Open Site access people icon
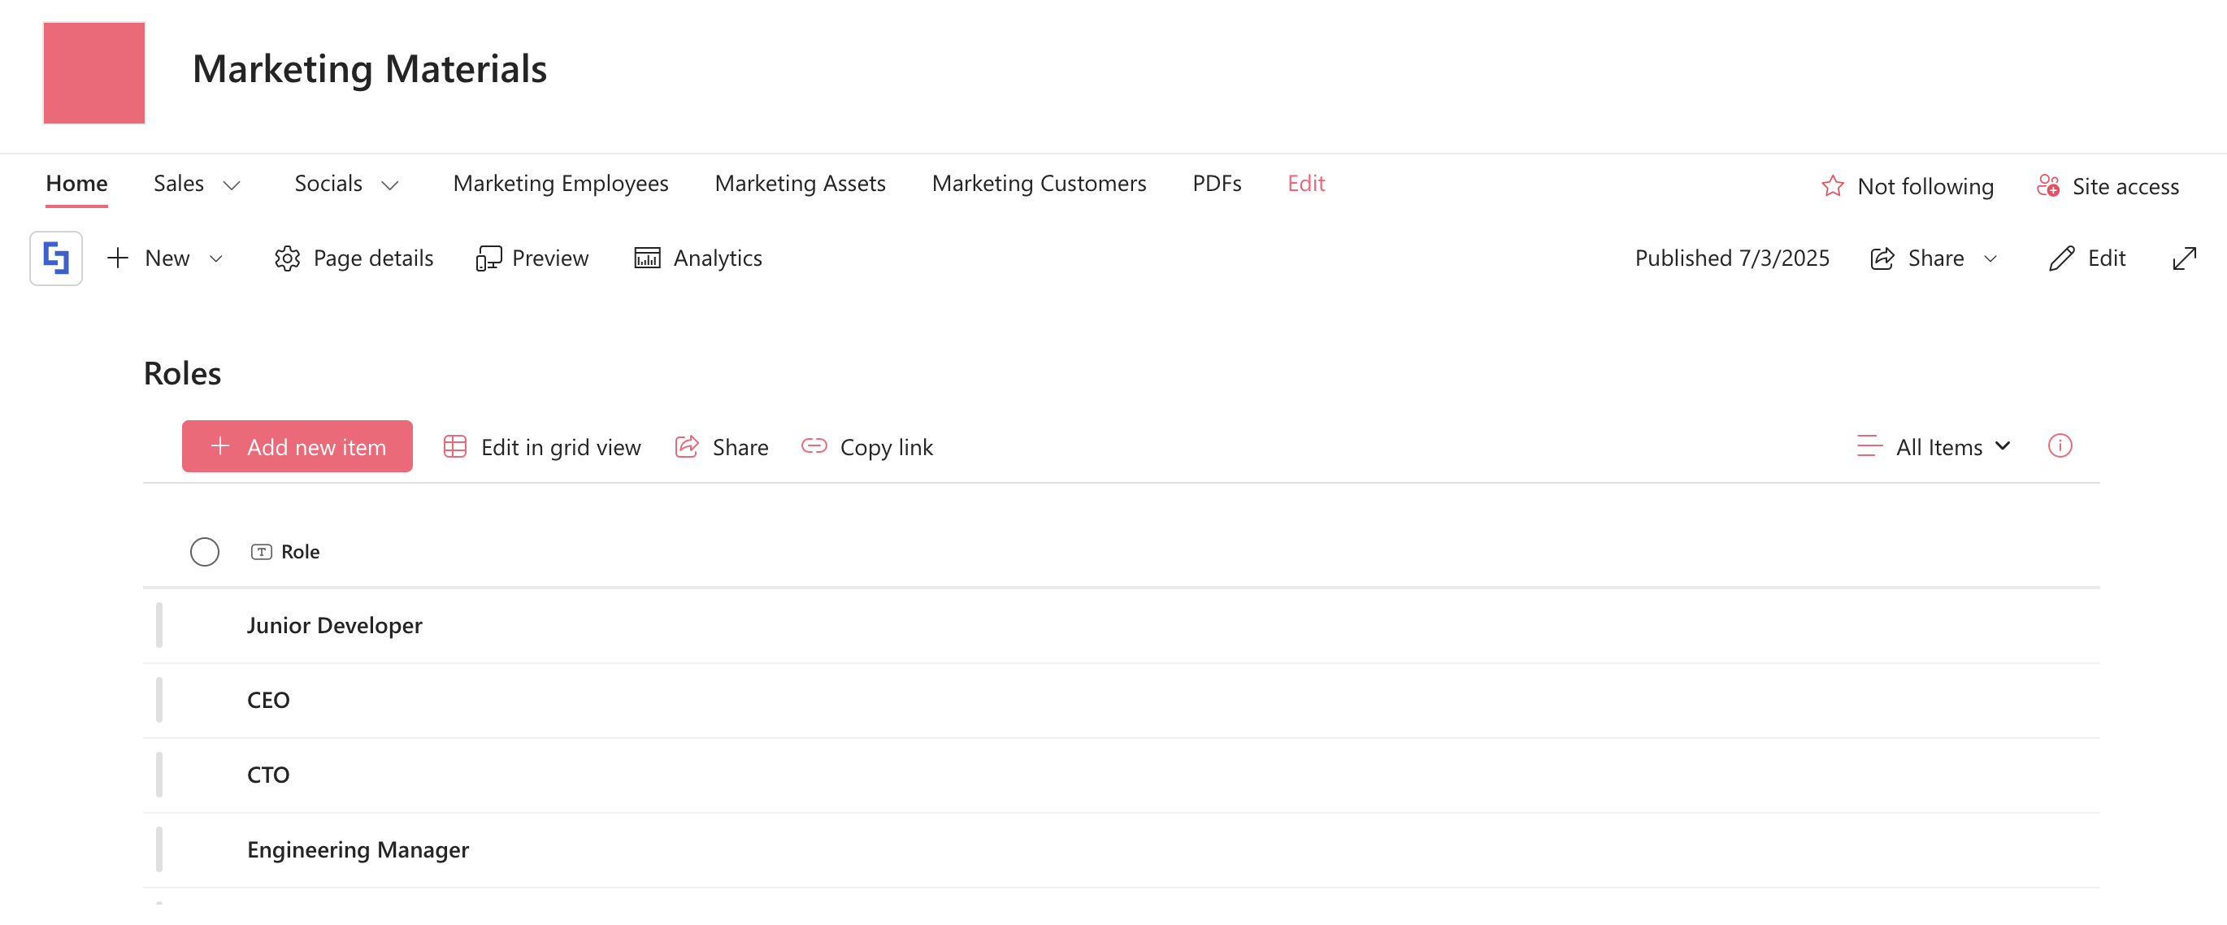The width and height of the screenshot is (2227, 925). 2047,187
